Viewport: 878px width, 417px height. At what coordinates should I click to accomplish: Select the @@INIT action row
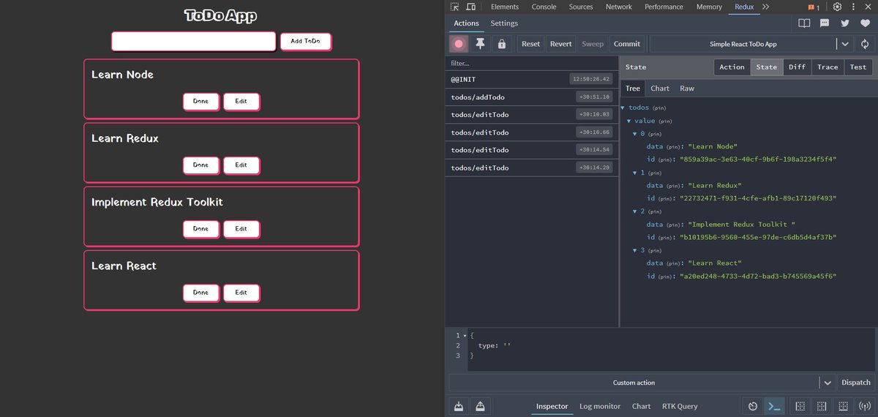tap(532, 79)
